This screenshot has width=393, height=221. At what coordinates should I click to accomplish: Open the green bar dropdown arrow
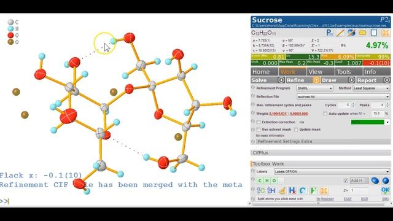[387, 122]
